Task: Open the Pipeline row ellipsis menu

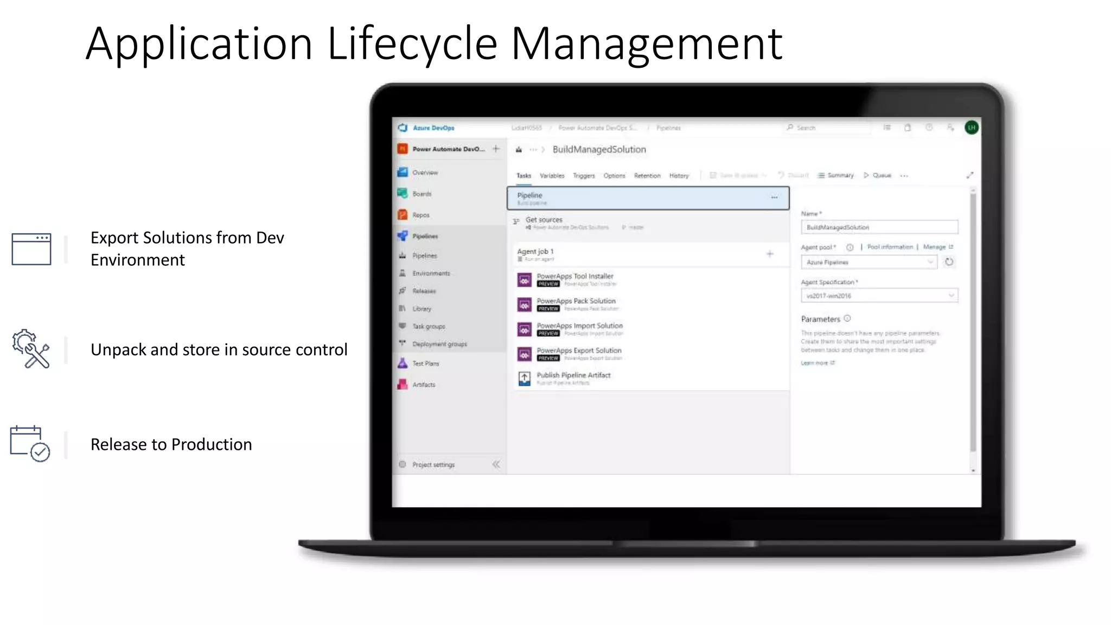Action: click(774, 197)
